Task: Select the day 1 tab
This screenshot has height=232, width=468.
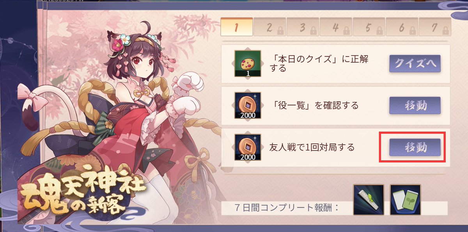Action: [236, 27]
